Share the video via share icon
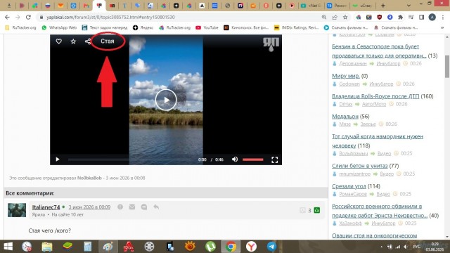 click(87, 41)
